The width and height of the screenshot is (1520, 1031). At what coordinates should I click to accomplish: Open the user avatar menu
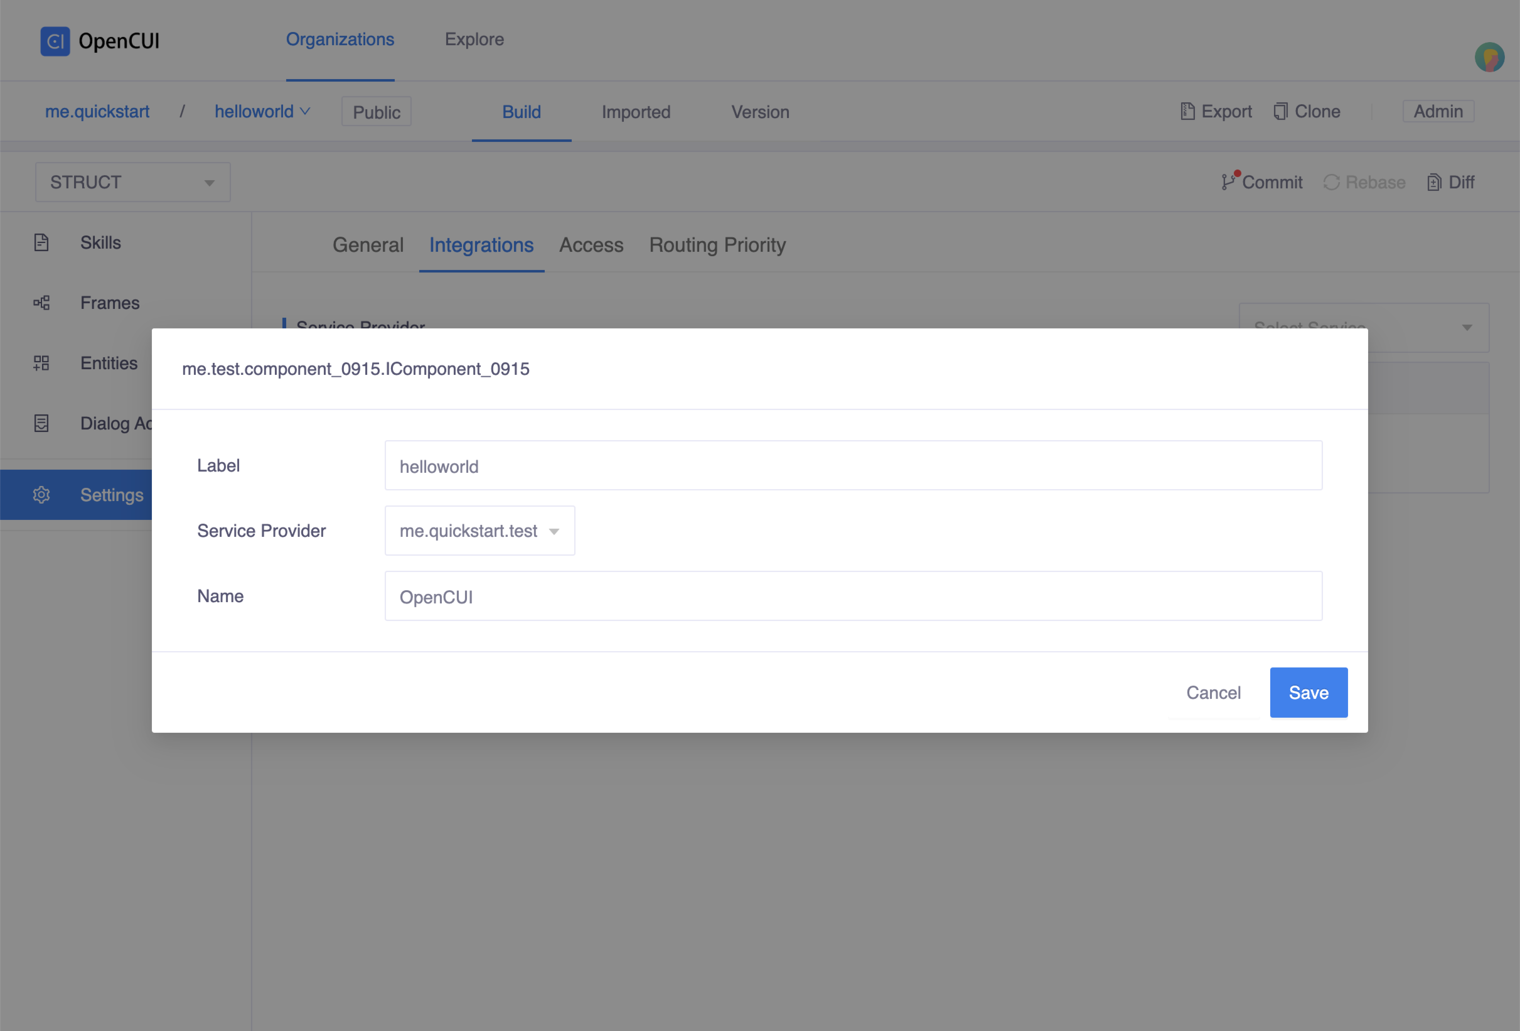click(1489, 57)
